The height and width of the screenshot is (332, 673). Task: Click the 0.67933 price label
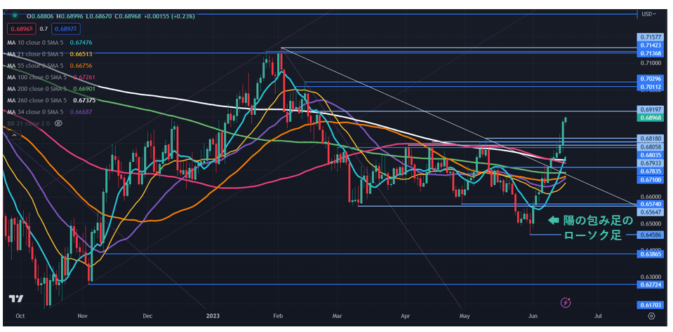click(649, 163)
